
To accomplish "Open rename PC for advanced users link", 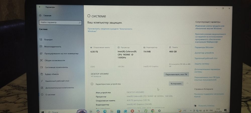I will (x=207, y=78).
